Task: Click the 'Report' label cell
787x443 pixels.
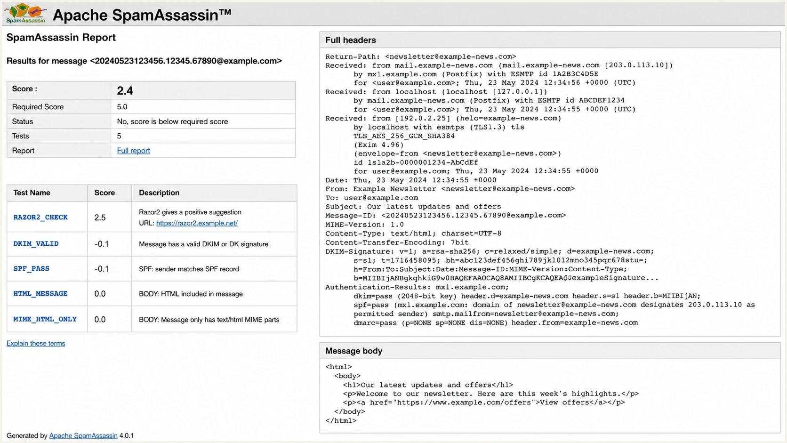Action: [x=59, y=151]
